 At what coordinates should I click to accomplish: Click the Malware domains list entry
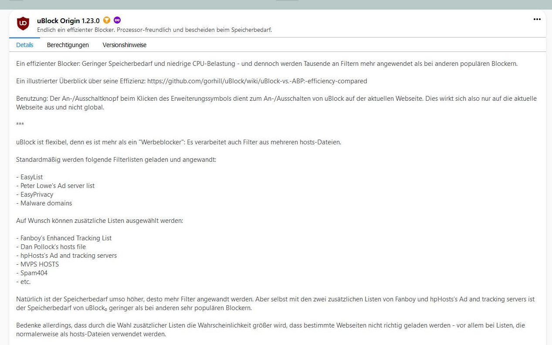tap(46, 203)
